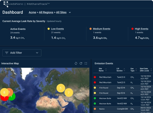The width and height of the screenshot is (153, 113).
Task: Click the orange Medium Events severity dot
Action: click(91, 29)
